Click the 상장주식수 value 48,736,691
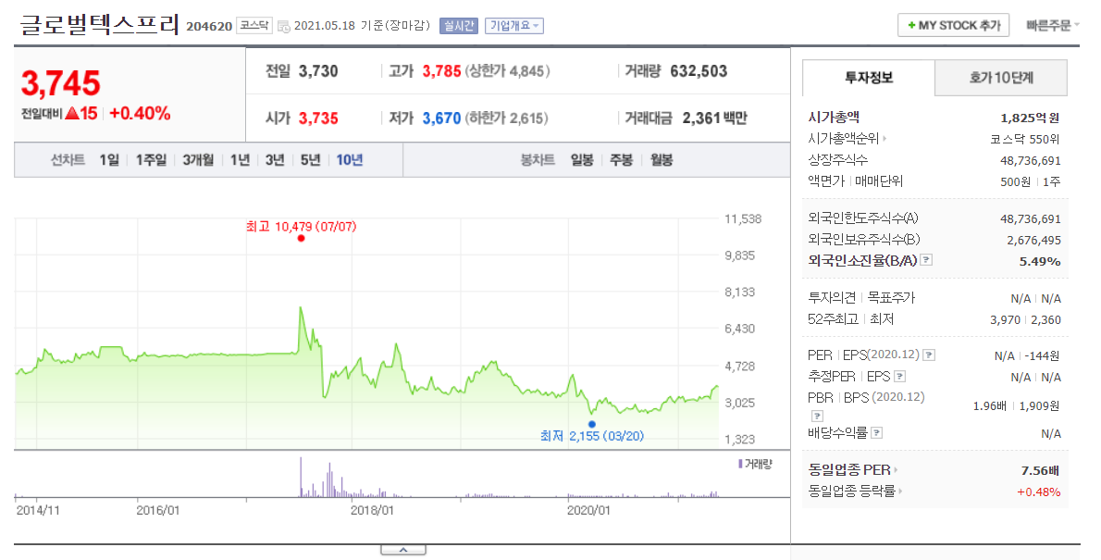This screenshot has height=560, width=1101. (x=1030, y=161)
